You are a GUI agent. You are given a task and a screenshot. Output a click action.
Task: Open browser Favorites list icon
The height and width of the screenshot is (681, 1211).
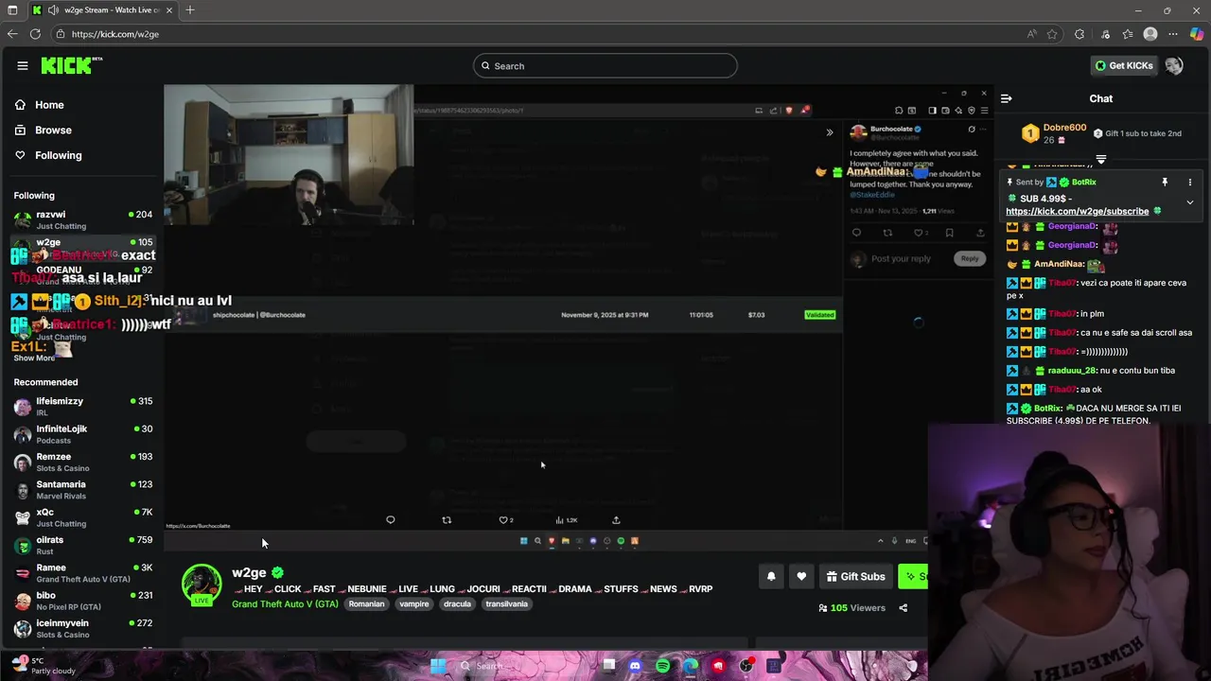(1128, 34)
